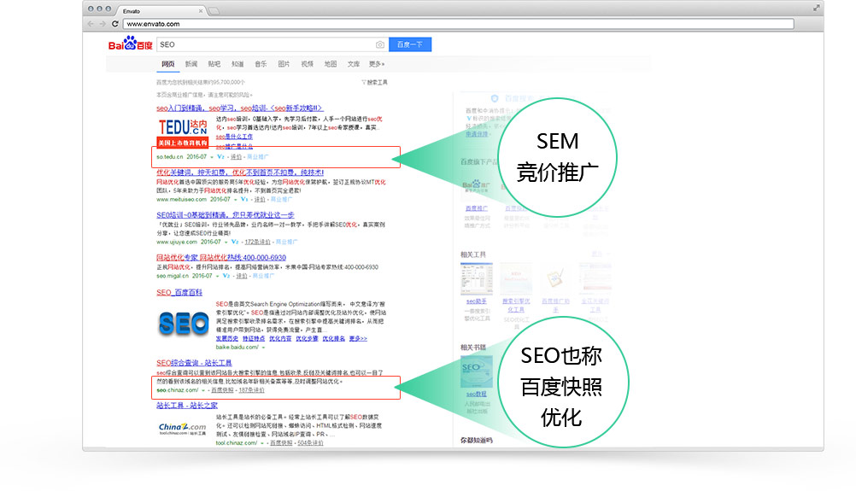
Task: Open the 优化排名 sublink
Action: pos(333,338)
